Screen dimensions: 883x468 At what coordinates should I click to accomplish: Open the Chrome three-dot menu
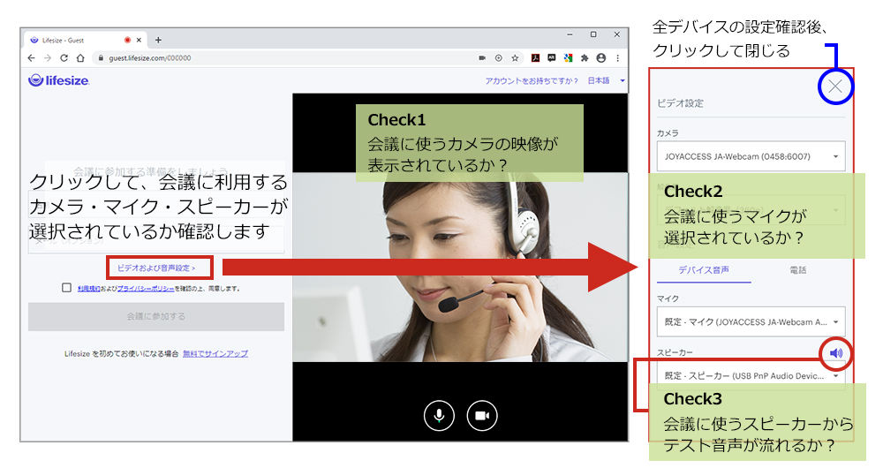pyautogui.click(x=618, y=58)
